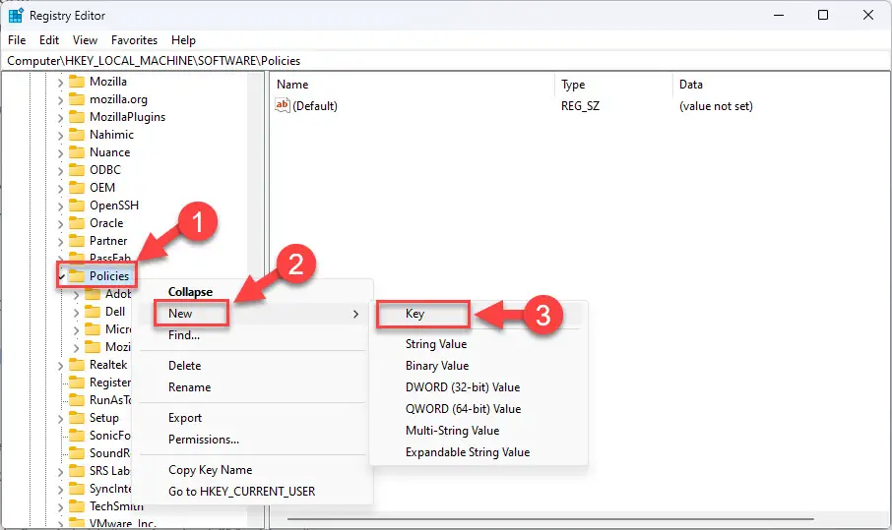Click the Oracle folder icon
Image resolution: width=892 pixels, height=530 pixels.
point(76,223)
